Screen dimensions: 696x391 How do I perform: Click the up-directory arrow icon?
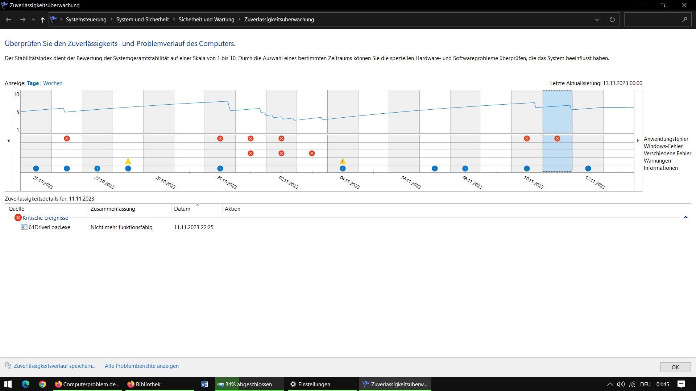43,20
